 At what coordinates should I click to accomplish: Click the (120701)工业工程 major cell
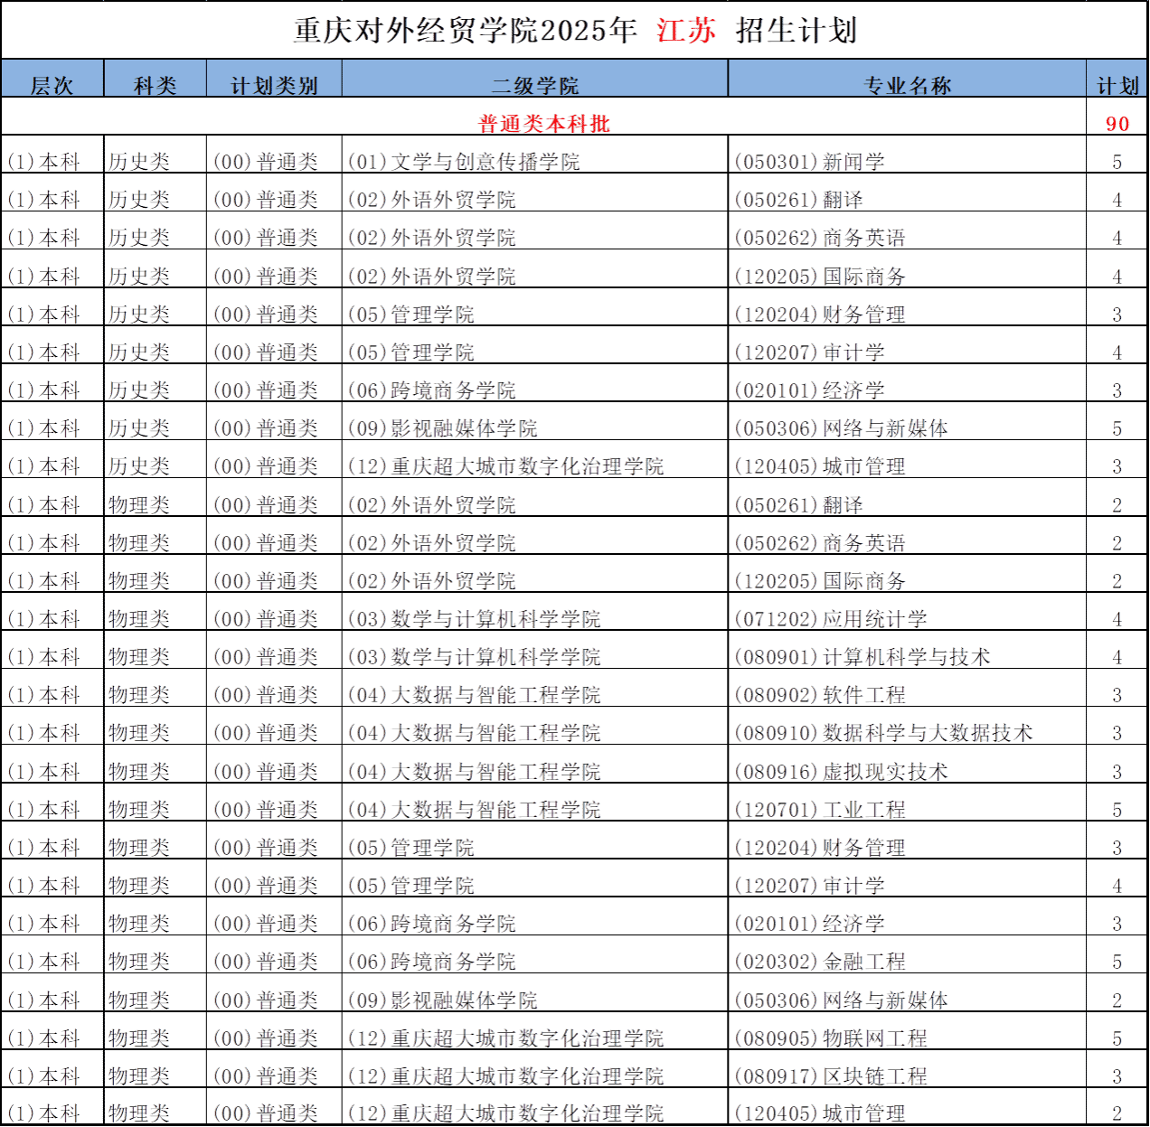coord(820,810)
